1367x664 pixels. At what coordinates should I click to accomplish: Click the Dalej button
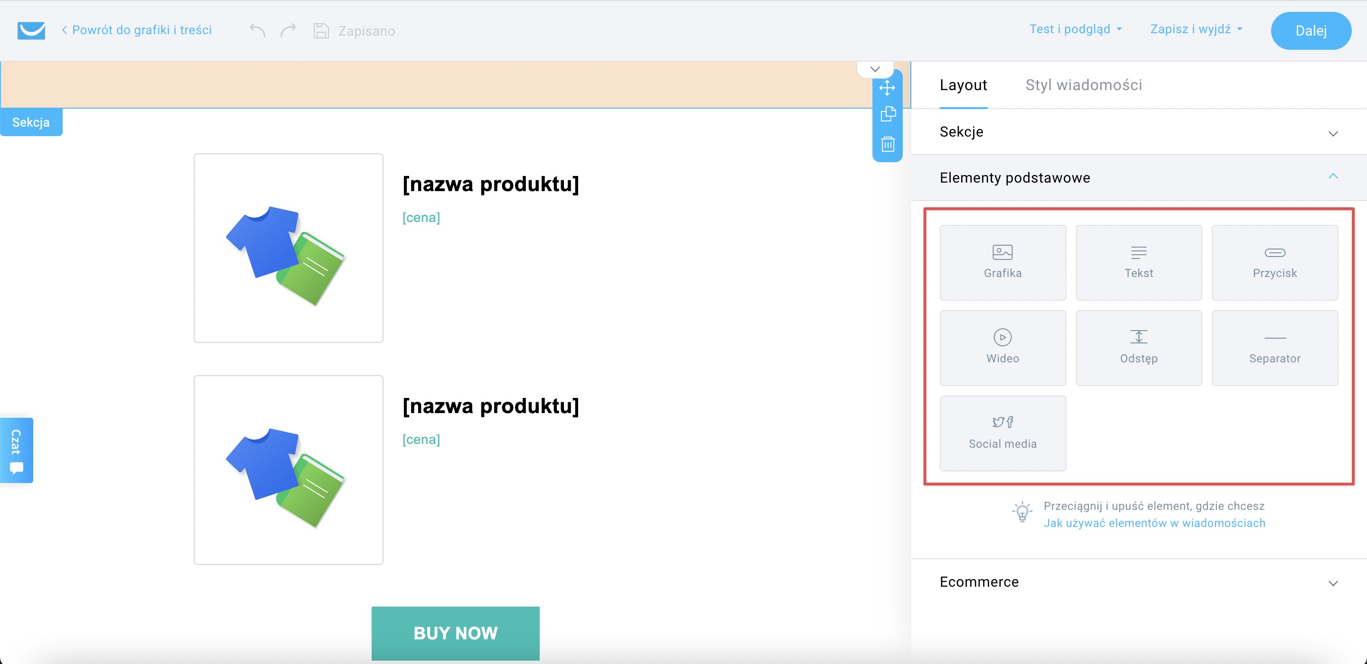[x=1311, y=31]
